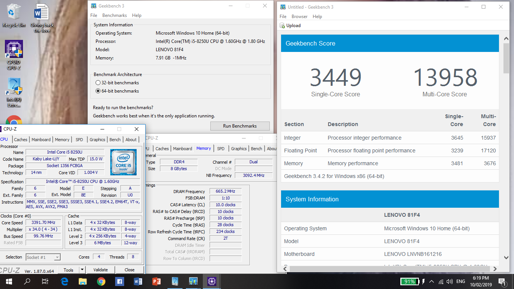Viewport: 514px width, 289px height.
Task: Switch to the Geekbench taskbar icon
Action: [x=193, y=281]
